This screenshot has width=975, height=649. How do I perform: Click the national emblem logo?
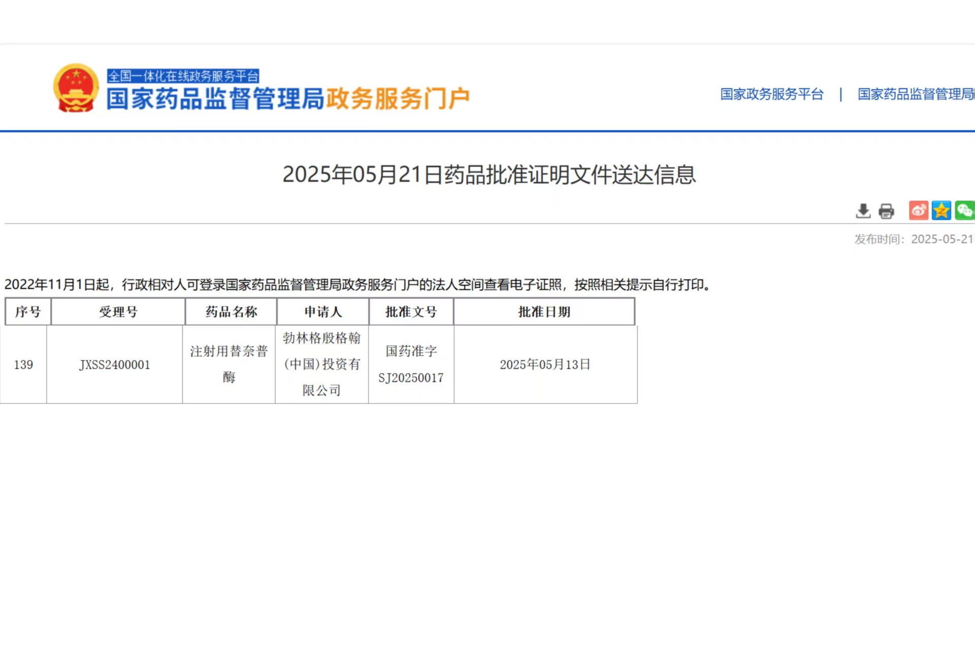click(x=76, y=88)
